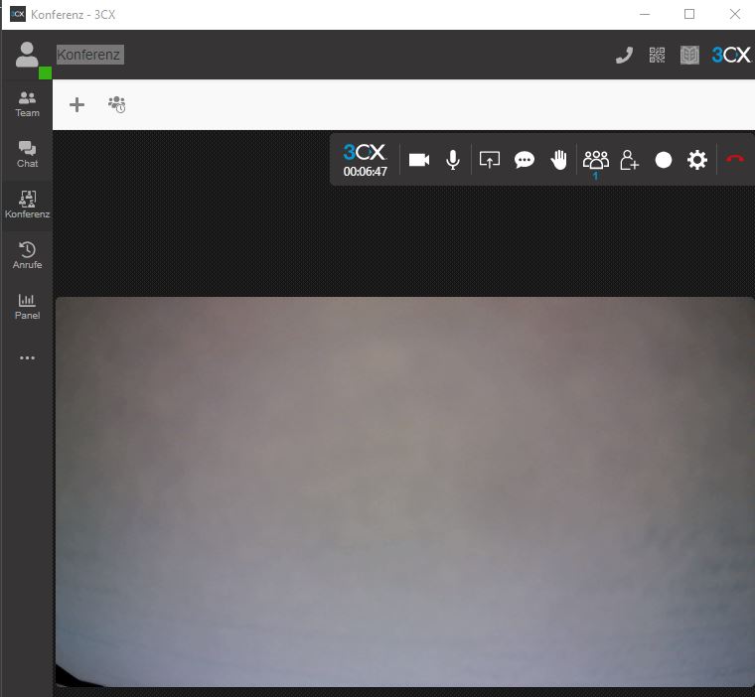Start screen sharing
This screenshot has height=697, width=755.
[x=489, y=160]
